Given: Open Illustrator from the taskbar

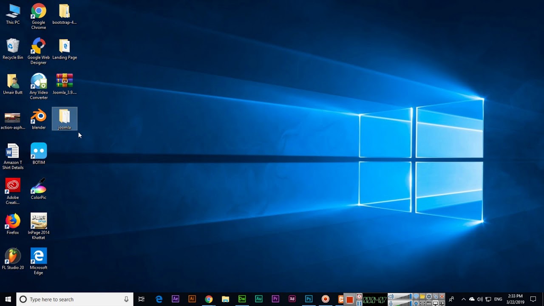Looking at the screenshot, I should [x=192, y=299].
